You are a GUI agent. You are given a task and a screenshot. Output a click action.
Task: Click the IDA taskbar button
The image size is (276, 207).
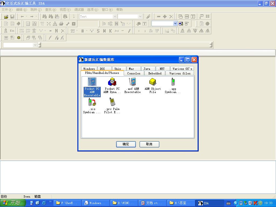point(209,203)
